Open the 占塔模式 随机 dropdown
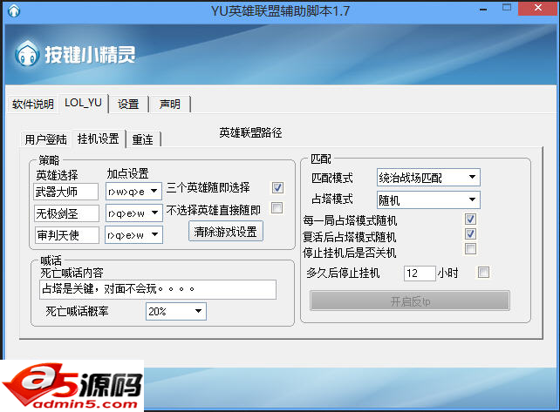 point(428,199)
